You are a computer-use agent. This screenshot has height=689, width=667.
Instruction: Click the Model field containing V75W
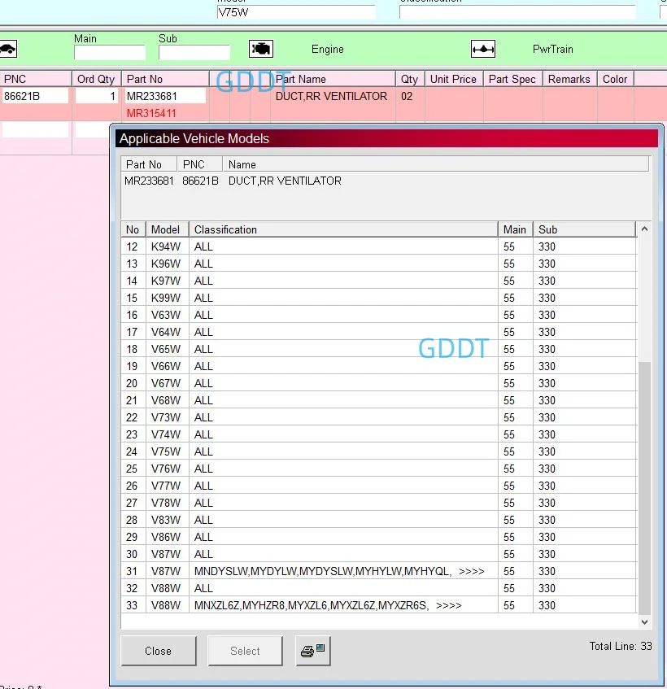coord(296,12)
